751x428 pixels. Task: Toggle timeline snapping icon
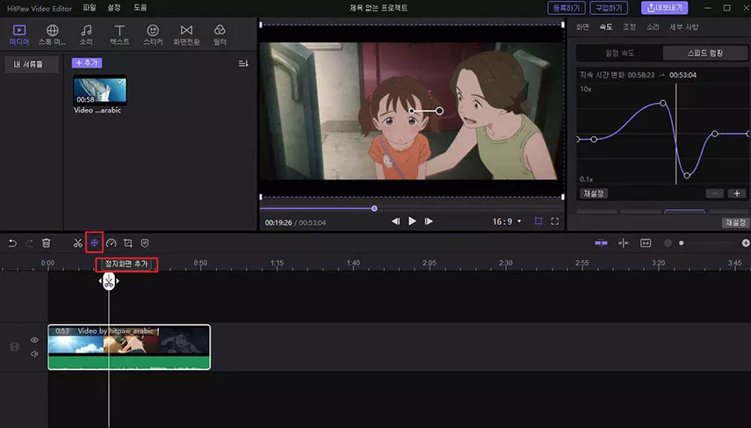pos(601,243)
